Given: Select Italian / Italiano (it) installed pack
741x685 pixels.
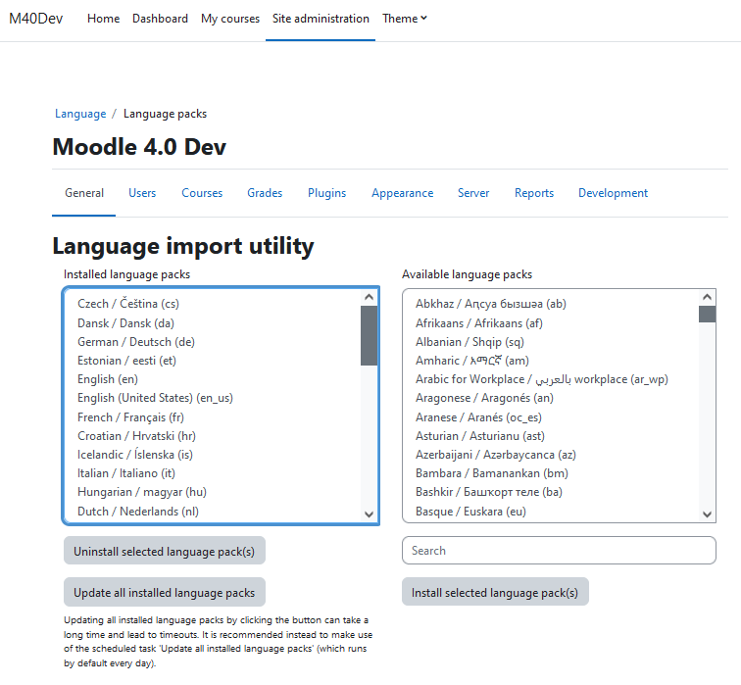Looking at the screenshot, I should (213, 473).
